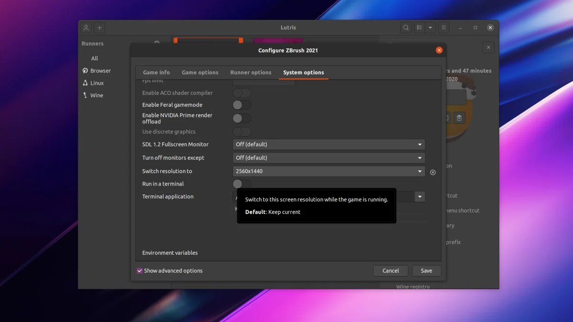This screenshot has width=573, height=322.
Task: Switch to the Runner options tab
Action: [251, 73]
